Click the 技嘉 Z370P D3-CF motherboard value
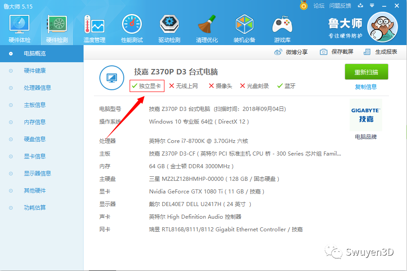Screen dimensions: 407x271 pos(245,154)
